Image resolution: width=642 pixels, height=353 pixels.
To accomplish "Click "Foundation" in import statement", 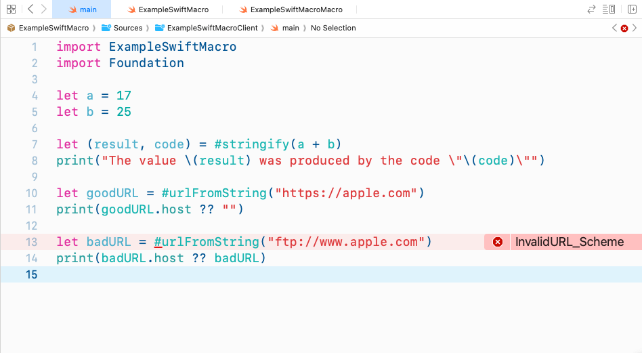I will [x=146, y=63].
